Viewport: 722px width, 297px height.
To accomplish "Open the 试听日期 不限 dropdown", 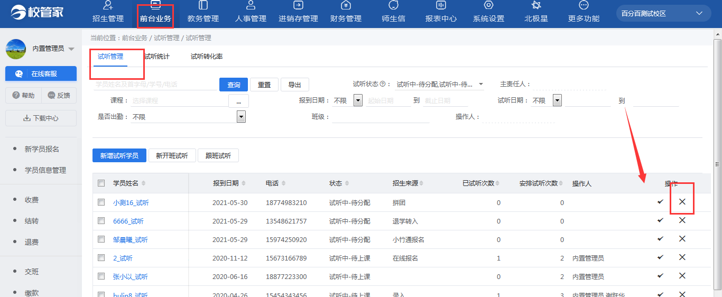I will pos(557,100).
